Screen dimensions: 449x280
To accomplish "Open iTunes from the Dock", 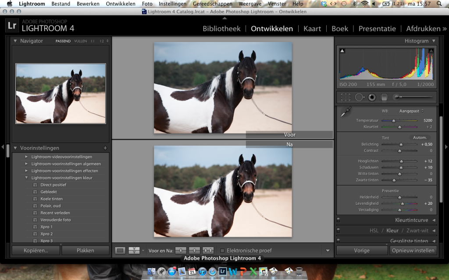I will click(x=202, y=271).
